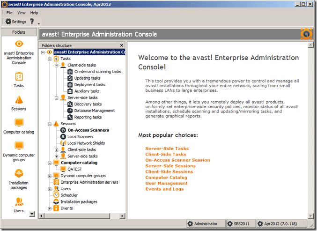Image resolution: width=317 pixels, height=231 pixels.
Task: Click the Apr2012 (7.0.118) status entry
Action: point(281,224)
